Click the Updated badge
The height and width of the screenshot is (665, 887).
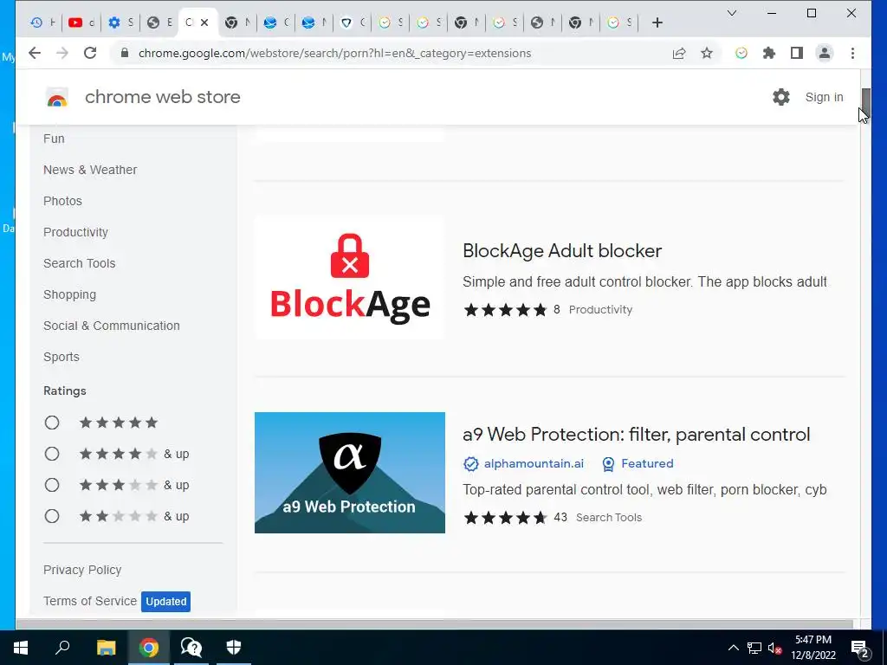click(165, 602)
